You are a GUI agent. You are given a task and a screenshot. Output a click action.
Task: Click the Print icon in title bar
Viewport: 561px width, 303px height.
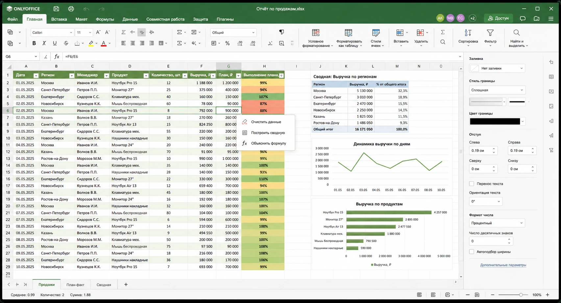[71, 9]
